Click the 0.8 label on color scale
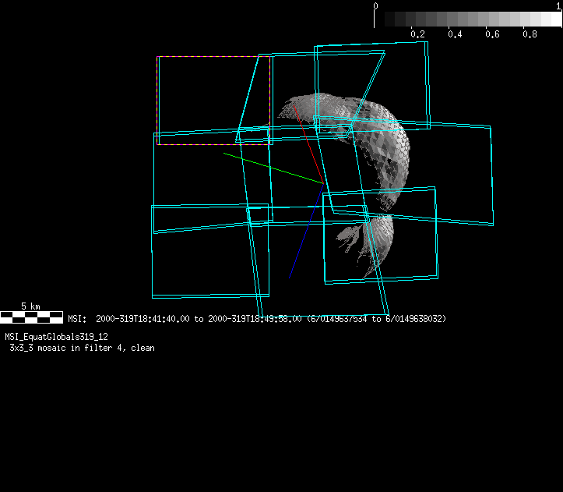The height and width of the screenshot is (492, 563). click(530, 34)
